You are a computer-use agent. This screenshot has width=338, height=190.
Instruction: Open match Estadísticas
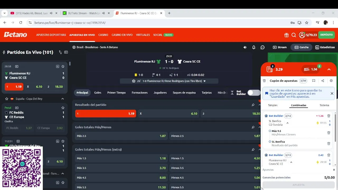[x=325, y=47]
